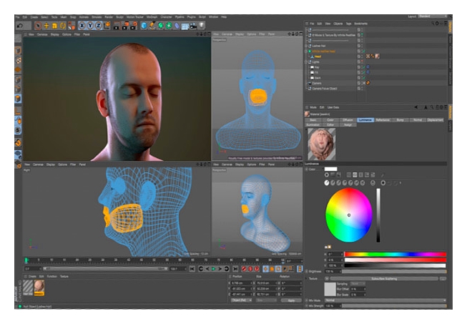Switch to the Reflectance material tab
The image size is (467, 324).
click(x=383, y=120)
